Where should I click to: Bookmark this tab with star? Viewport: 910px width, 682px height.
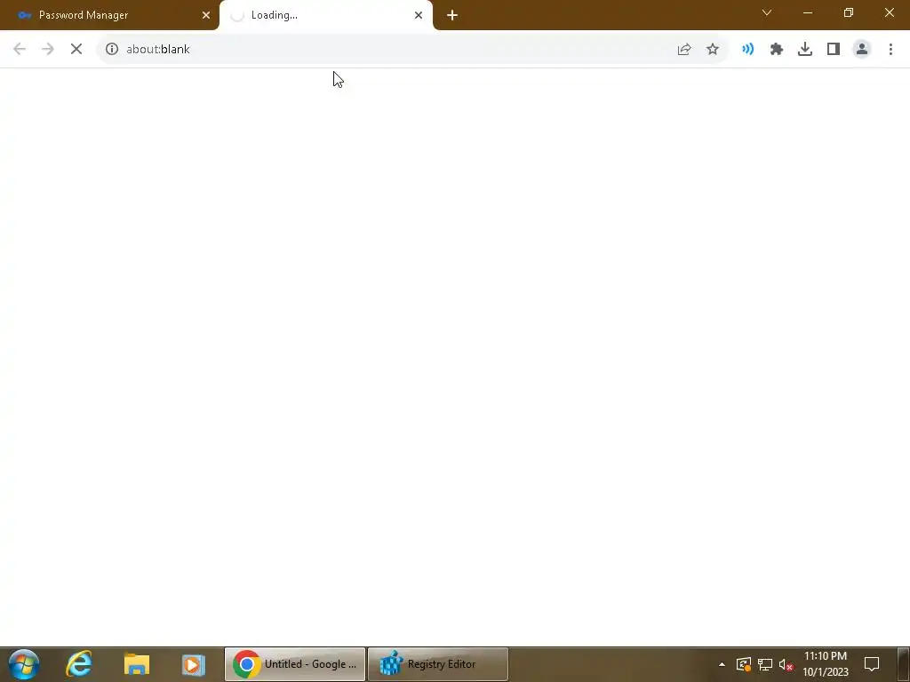pyautogui.click(x=713, y=50)
